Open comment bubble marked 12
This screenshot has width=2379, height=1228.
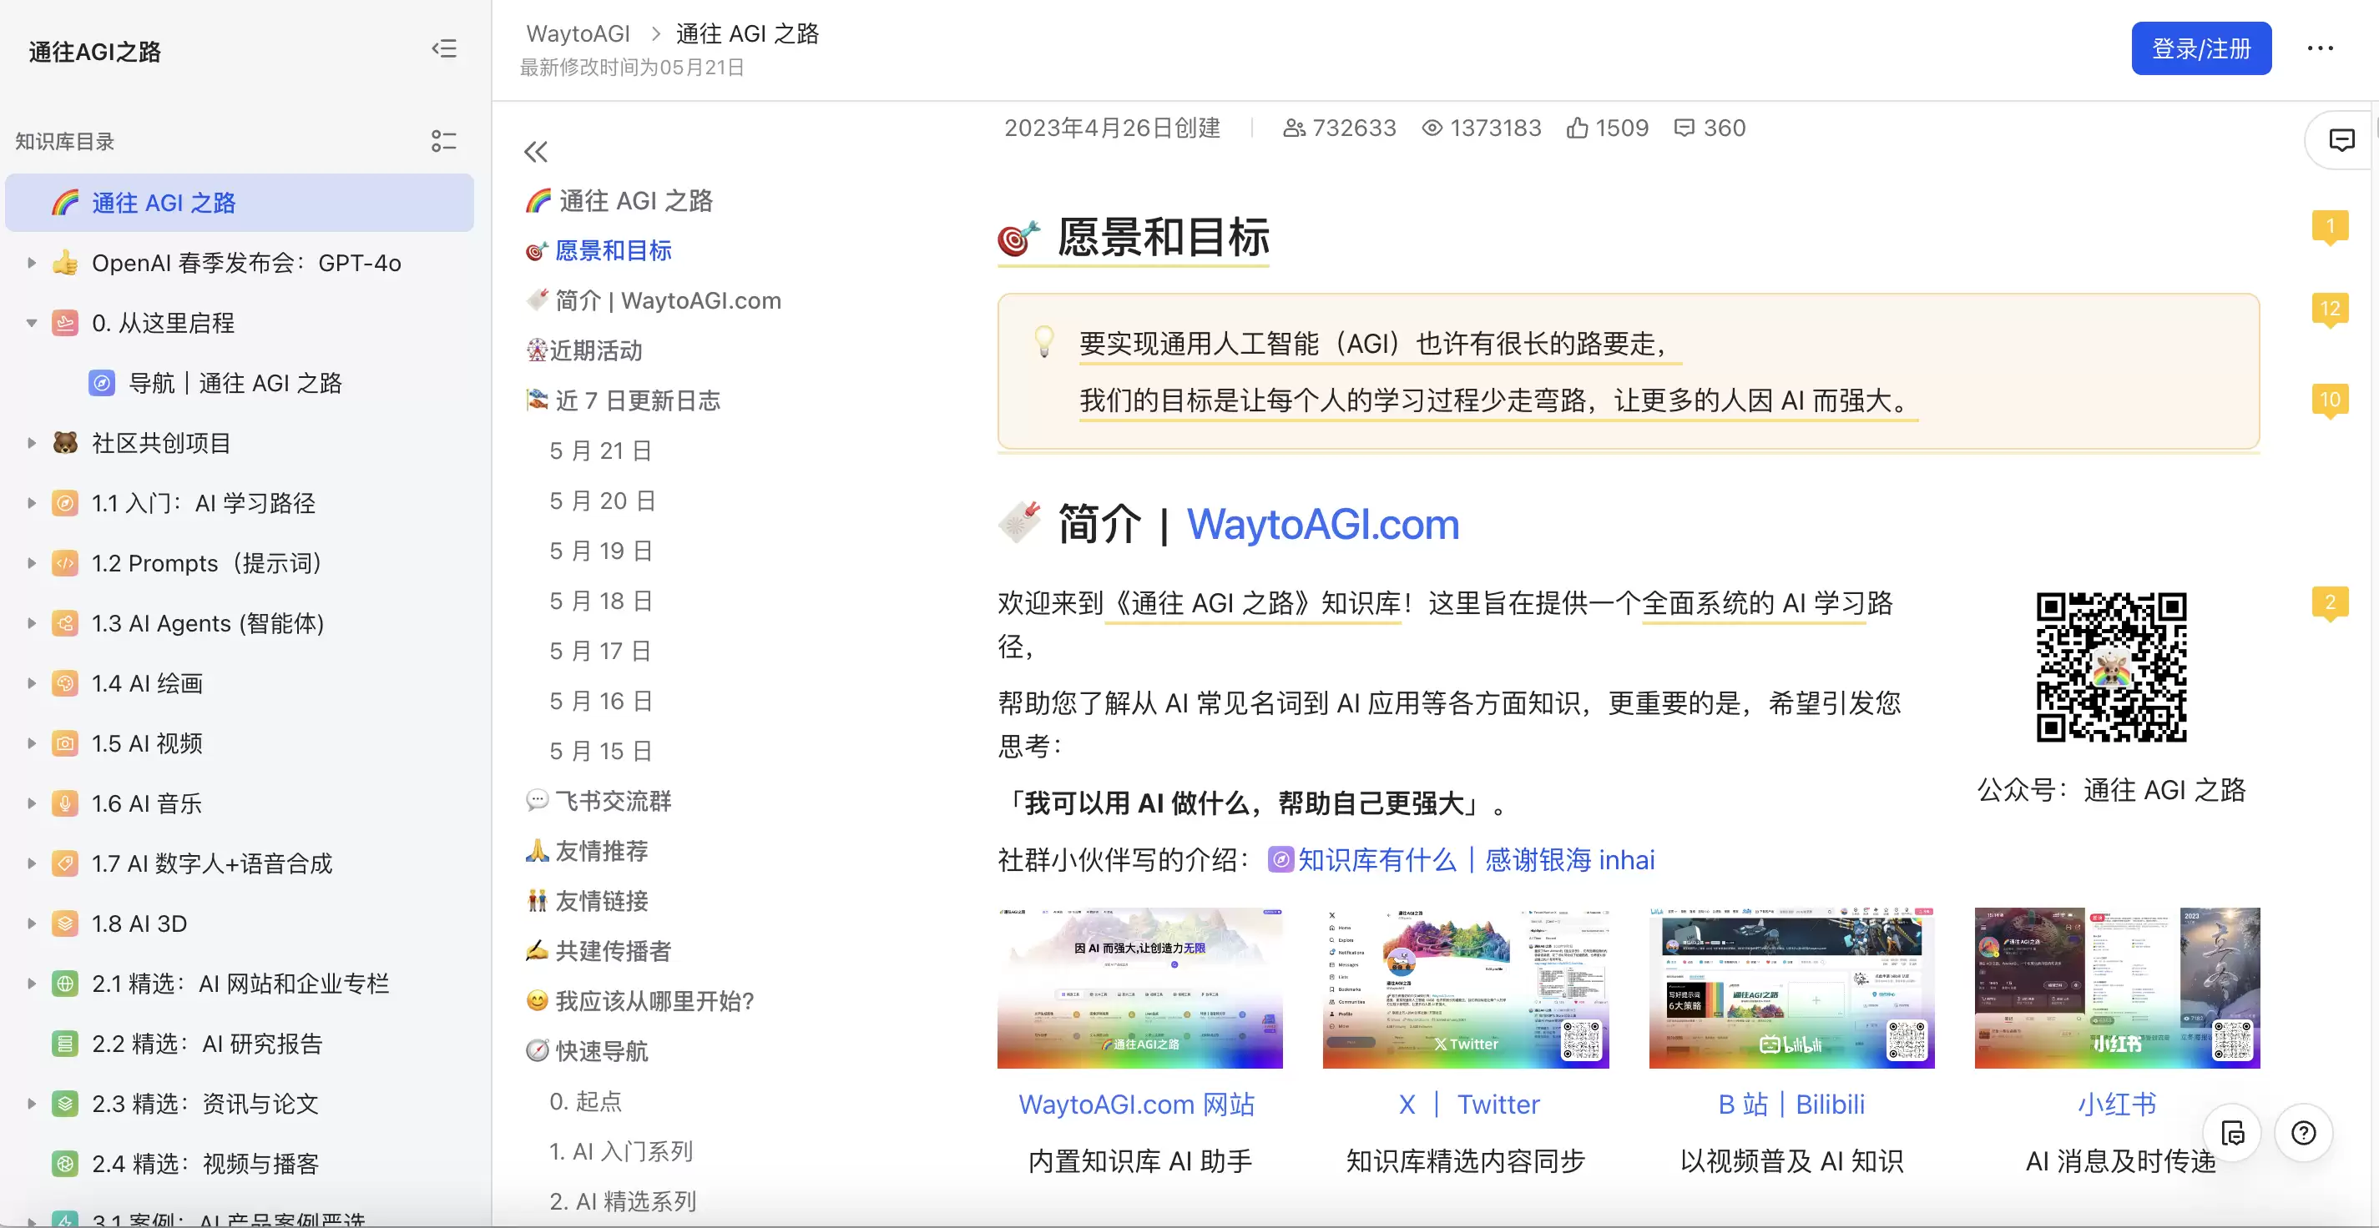coord(2329,310)
